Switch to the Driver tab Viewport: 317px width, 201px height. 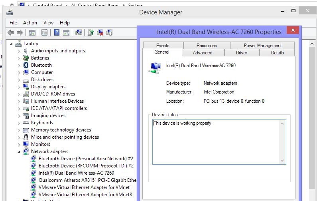click(242, 53)
